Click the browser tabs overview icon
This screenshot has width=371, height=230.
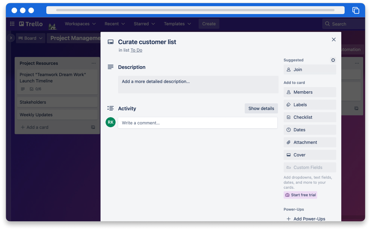click(356, 10)
